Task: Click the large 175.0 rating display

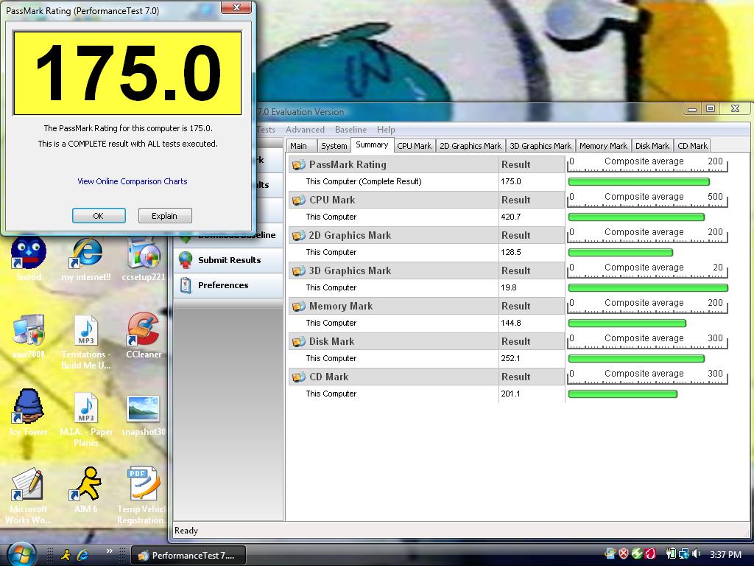Action: (127, 73)
